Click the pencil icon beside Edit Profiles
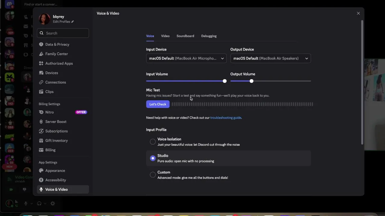Screen dimensions: 385x216 coord(72,22)
